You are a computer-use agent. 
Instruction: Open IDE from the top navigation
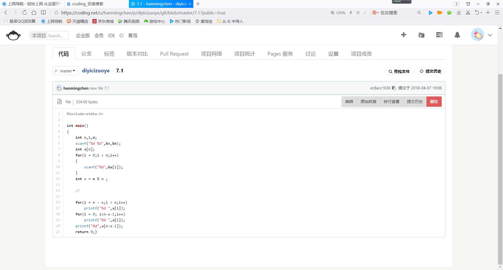pos(111,35)
